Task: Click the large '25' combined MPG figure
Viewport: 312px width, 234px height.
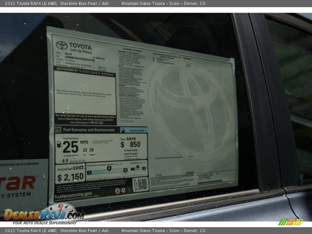Action: [71, 147]
